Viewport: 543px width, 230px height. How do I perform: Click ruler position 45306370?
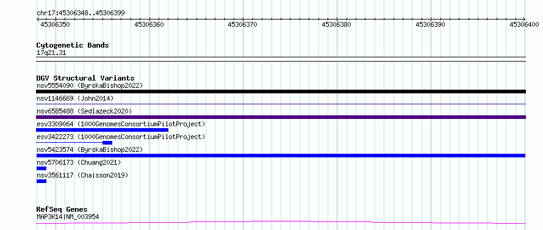click(x=243, y=24)
